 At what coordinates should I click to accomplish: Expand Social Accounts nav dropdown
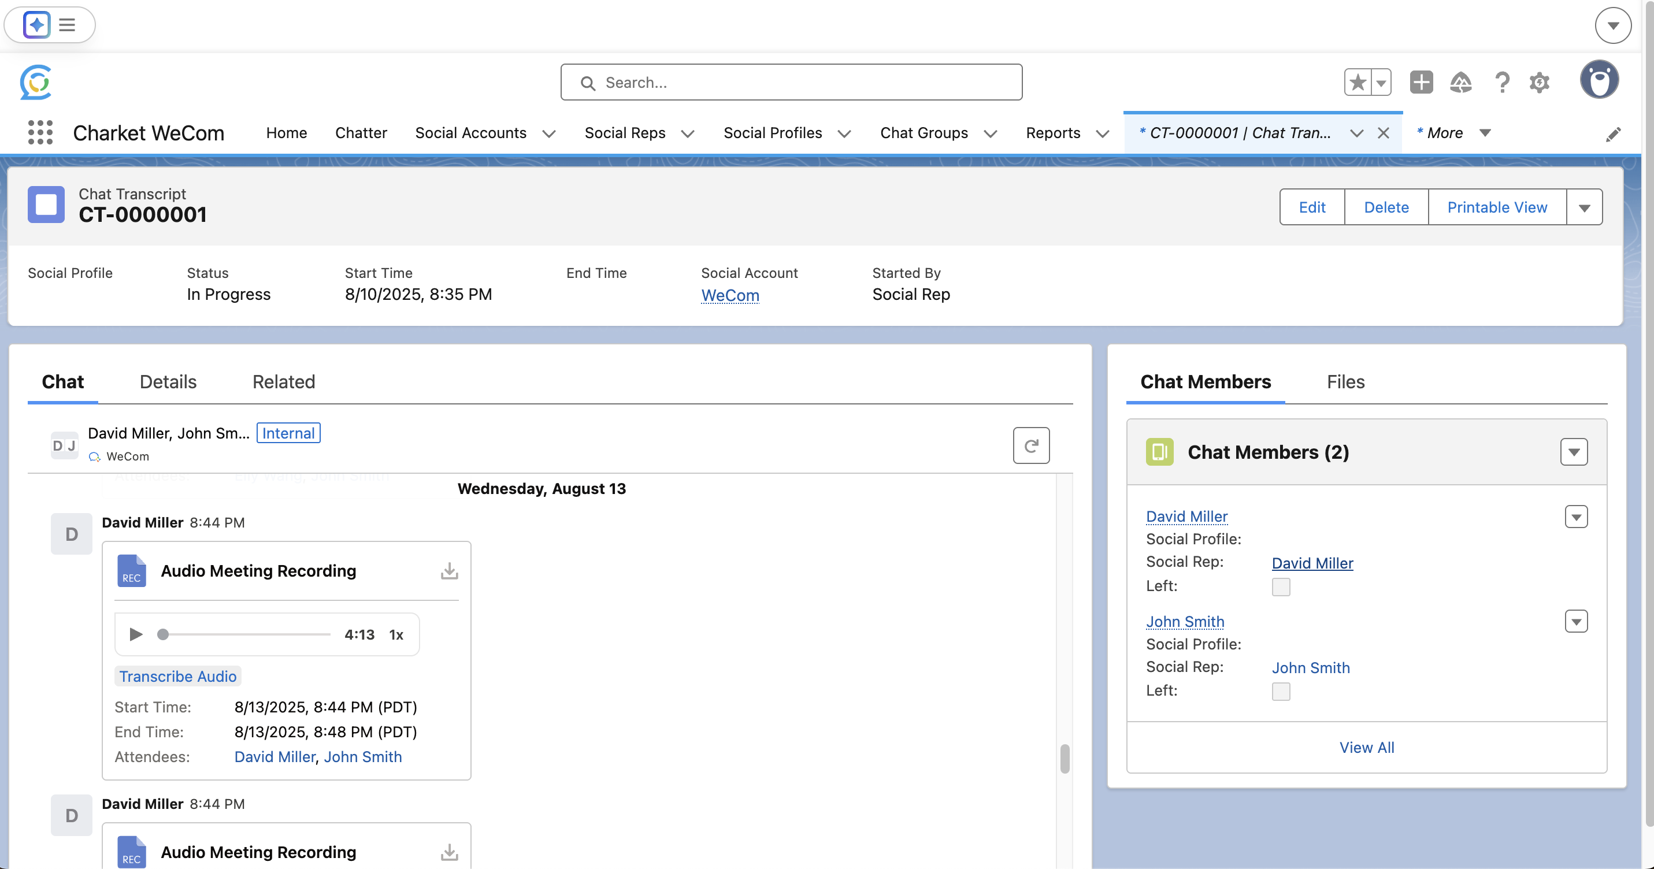pos(549,133)
